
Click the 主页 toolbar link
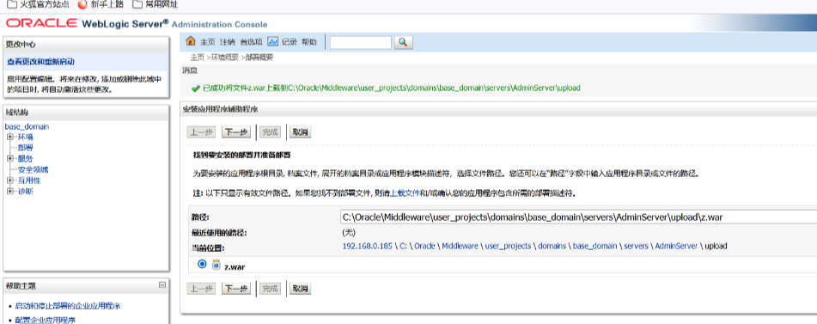click(x=208, y=42)
